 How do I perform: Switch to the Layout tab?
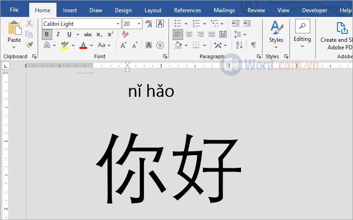click(x=153, y=10)
